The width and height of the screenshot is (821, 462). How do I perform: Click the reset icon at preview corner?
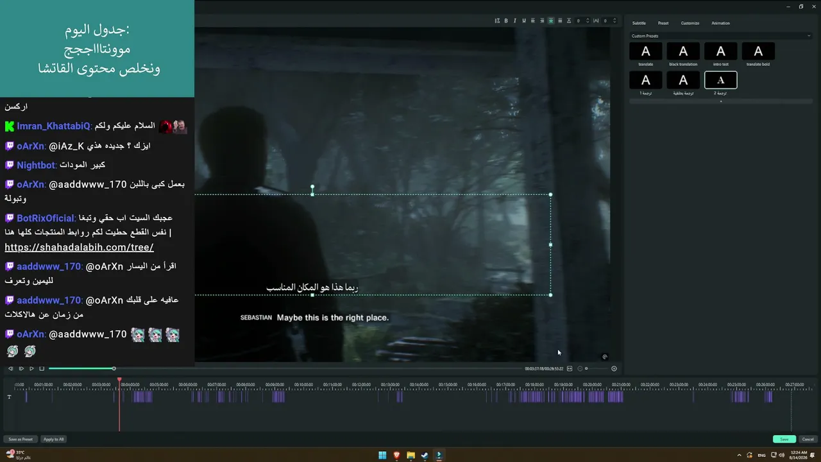tap(605, 357)
